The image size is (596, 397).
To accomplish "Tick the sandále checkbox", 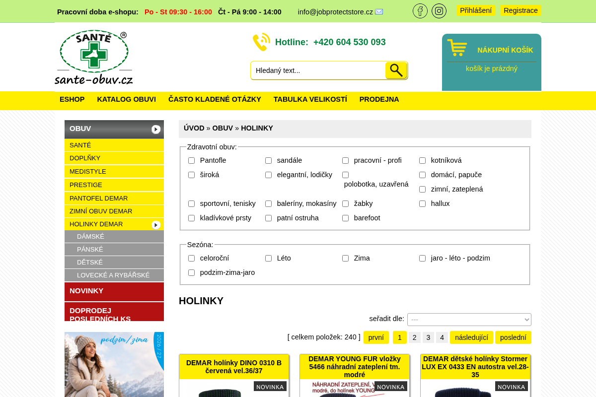I will pyautogui.click(x=268, y=161).
